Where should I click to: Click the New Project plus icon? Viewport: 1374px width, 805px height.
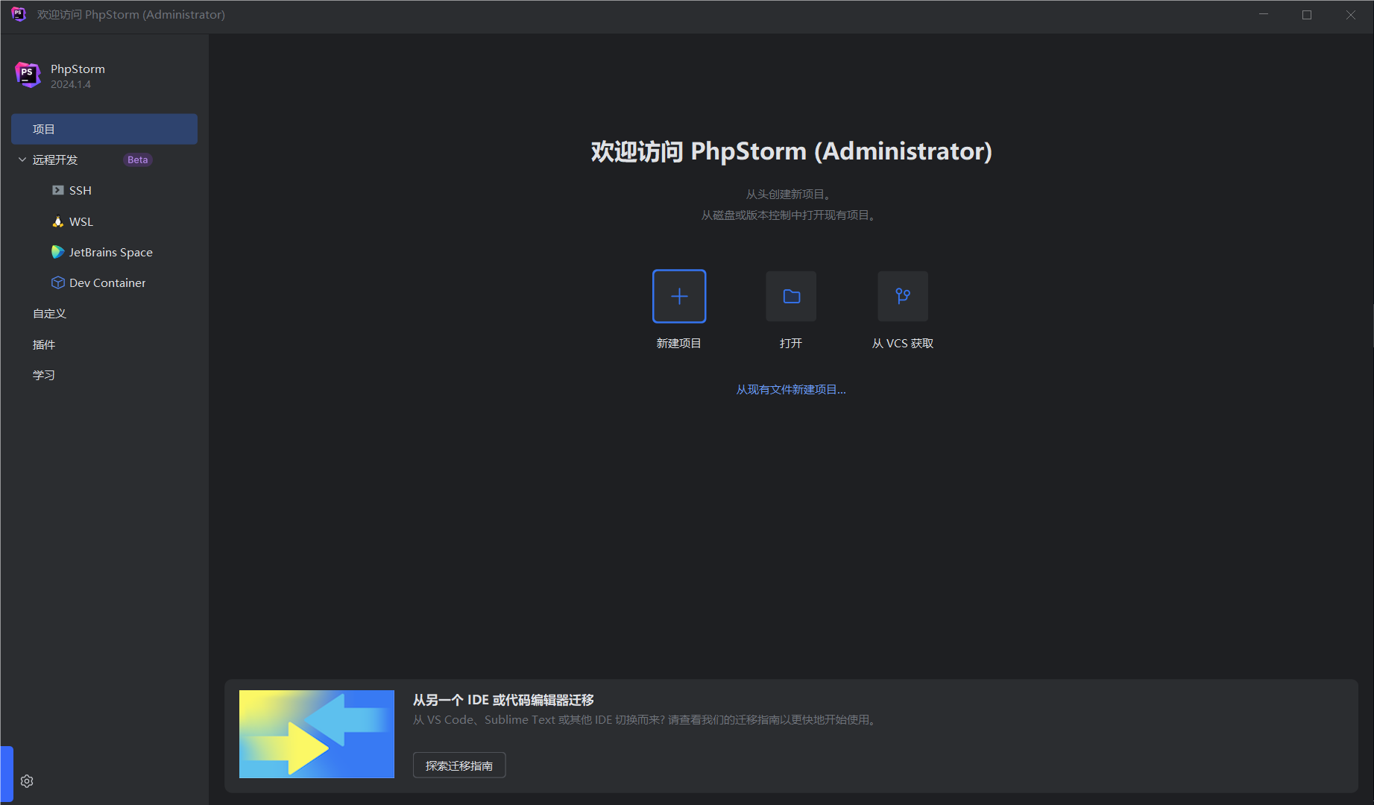678,297
